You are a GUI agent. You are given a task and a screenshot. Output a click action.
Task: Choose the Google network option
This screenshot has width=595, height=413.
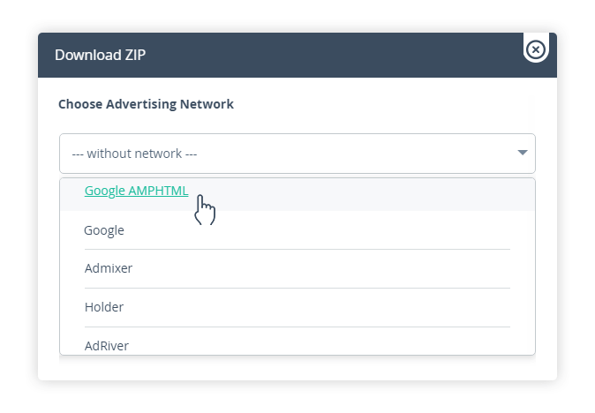coord(297,230)
